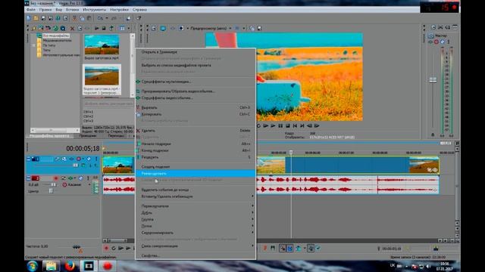Viewport: 485px width, 272px height.
Task: Choose Копировать in the context menu
Action: click(x=196, y=114)
